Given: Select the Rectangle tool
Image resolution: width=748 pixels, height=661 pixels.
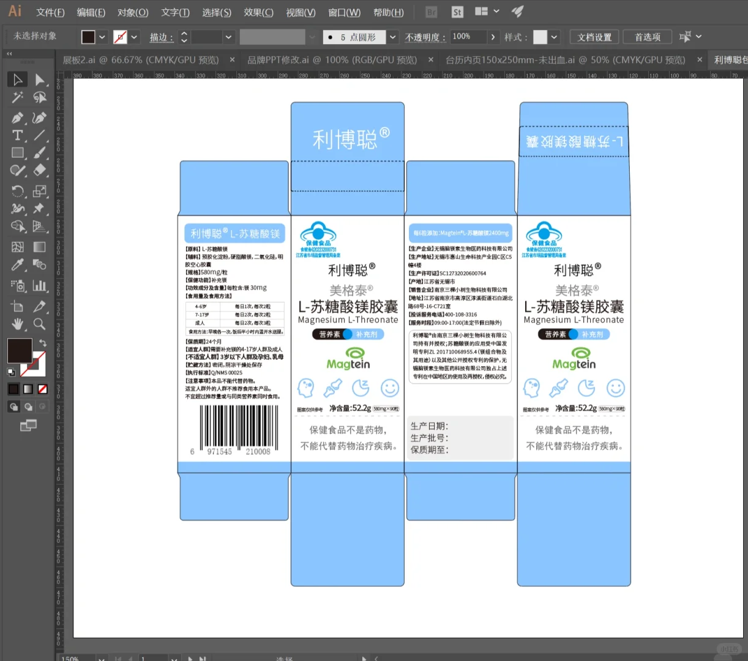Looking at the screenshot, I should click(x=17, y=153).
